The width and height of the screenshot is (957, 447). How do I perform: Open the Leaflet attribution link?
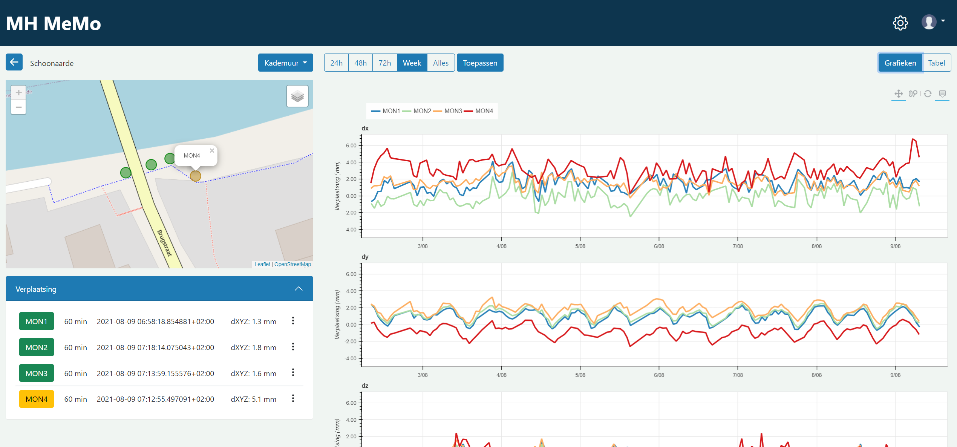[x=262, y=264]
